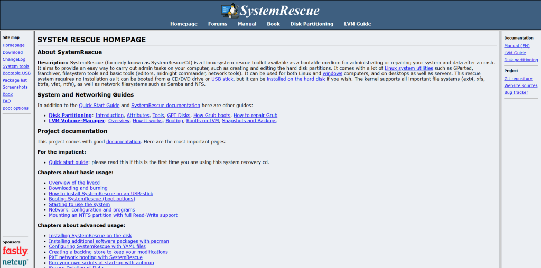Image resolution: width=541 pixels, height=268 pixels.
Task: Open Downloading and burning chapter
Action: (78, 188)
